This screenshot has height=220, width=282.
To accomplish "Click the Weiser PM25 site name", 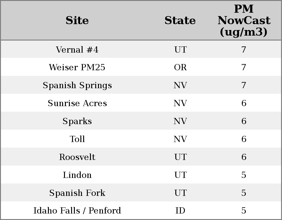I will [x=77, y=67].
